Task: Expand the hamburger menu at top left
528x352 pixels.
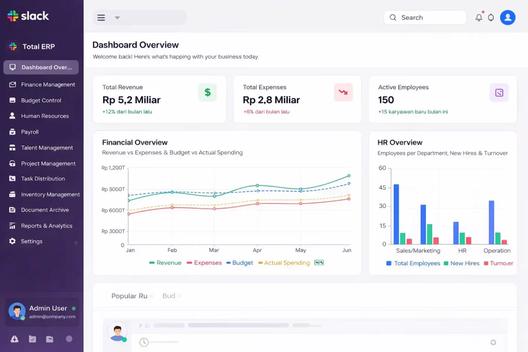Action: 101,17
